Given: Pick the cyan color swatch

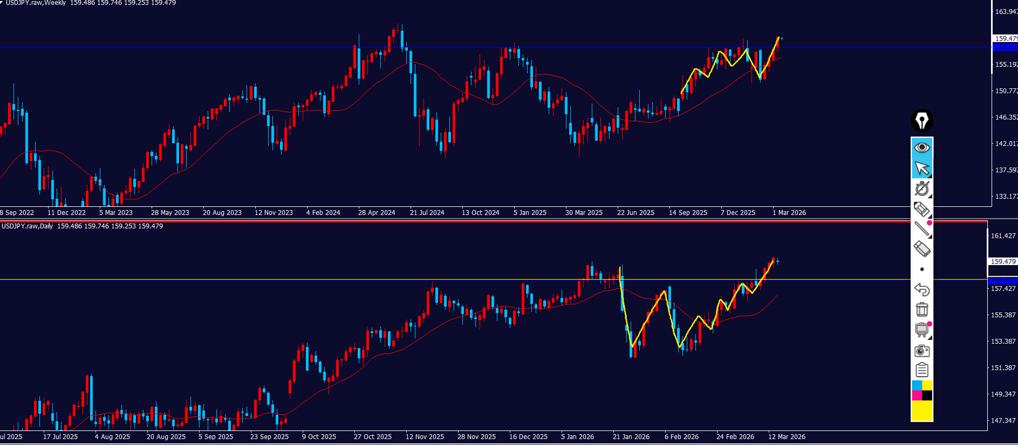Looking at the screenshot, I should click(x=917, y=385).
